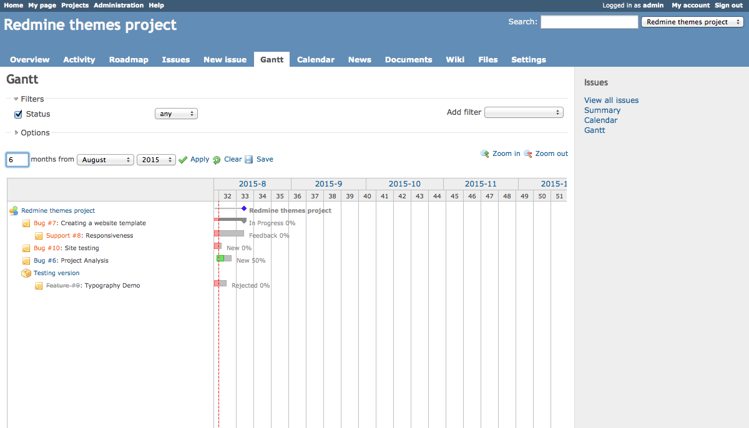
Task: Open the Administration menu item
Action: [119, 5]
